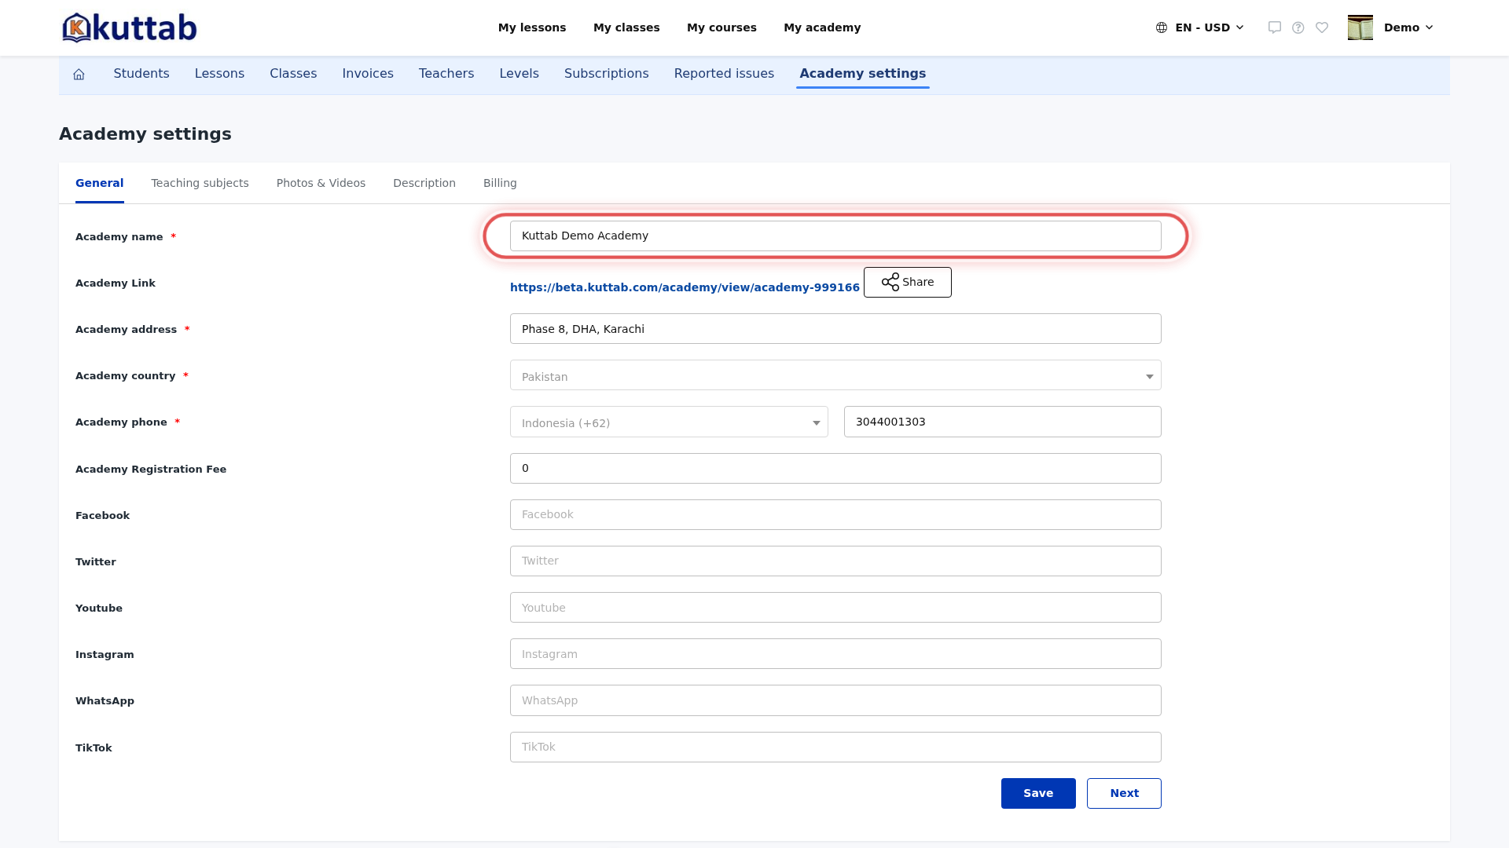Viewport: 1509px width, 848px height.
Task: Focus the Youtube input field
Action: point(835,608)
